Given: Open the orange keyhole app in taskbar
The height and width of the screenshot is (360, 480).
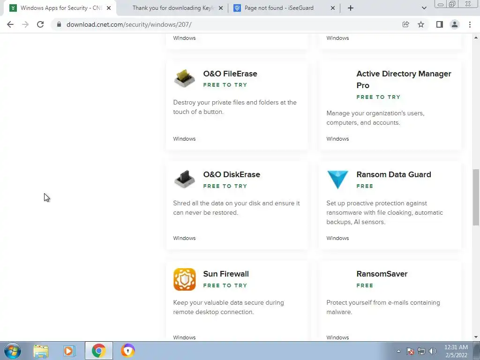Looking at the screenshot, I should pyautogui.click(x=128, y=351).
